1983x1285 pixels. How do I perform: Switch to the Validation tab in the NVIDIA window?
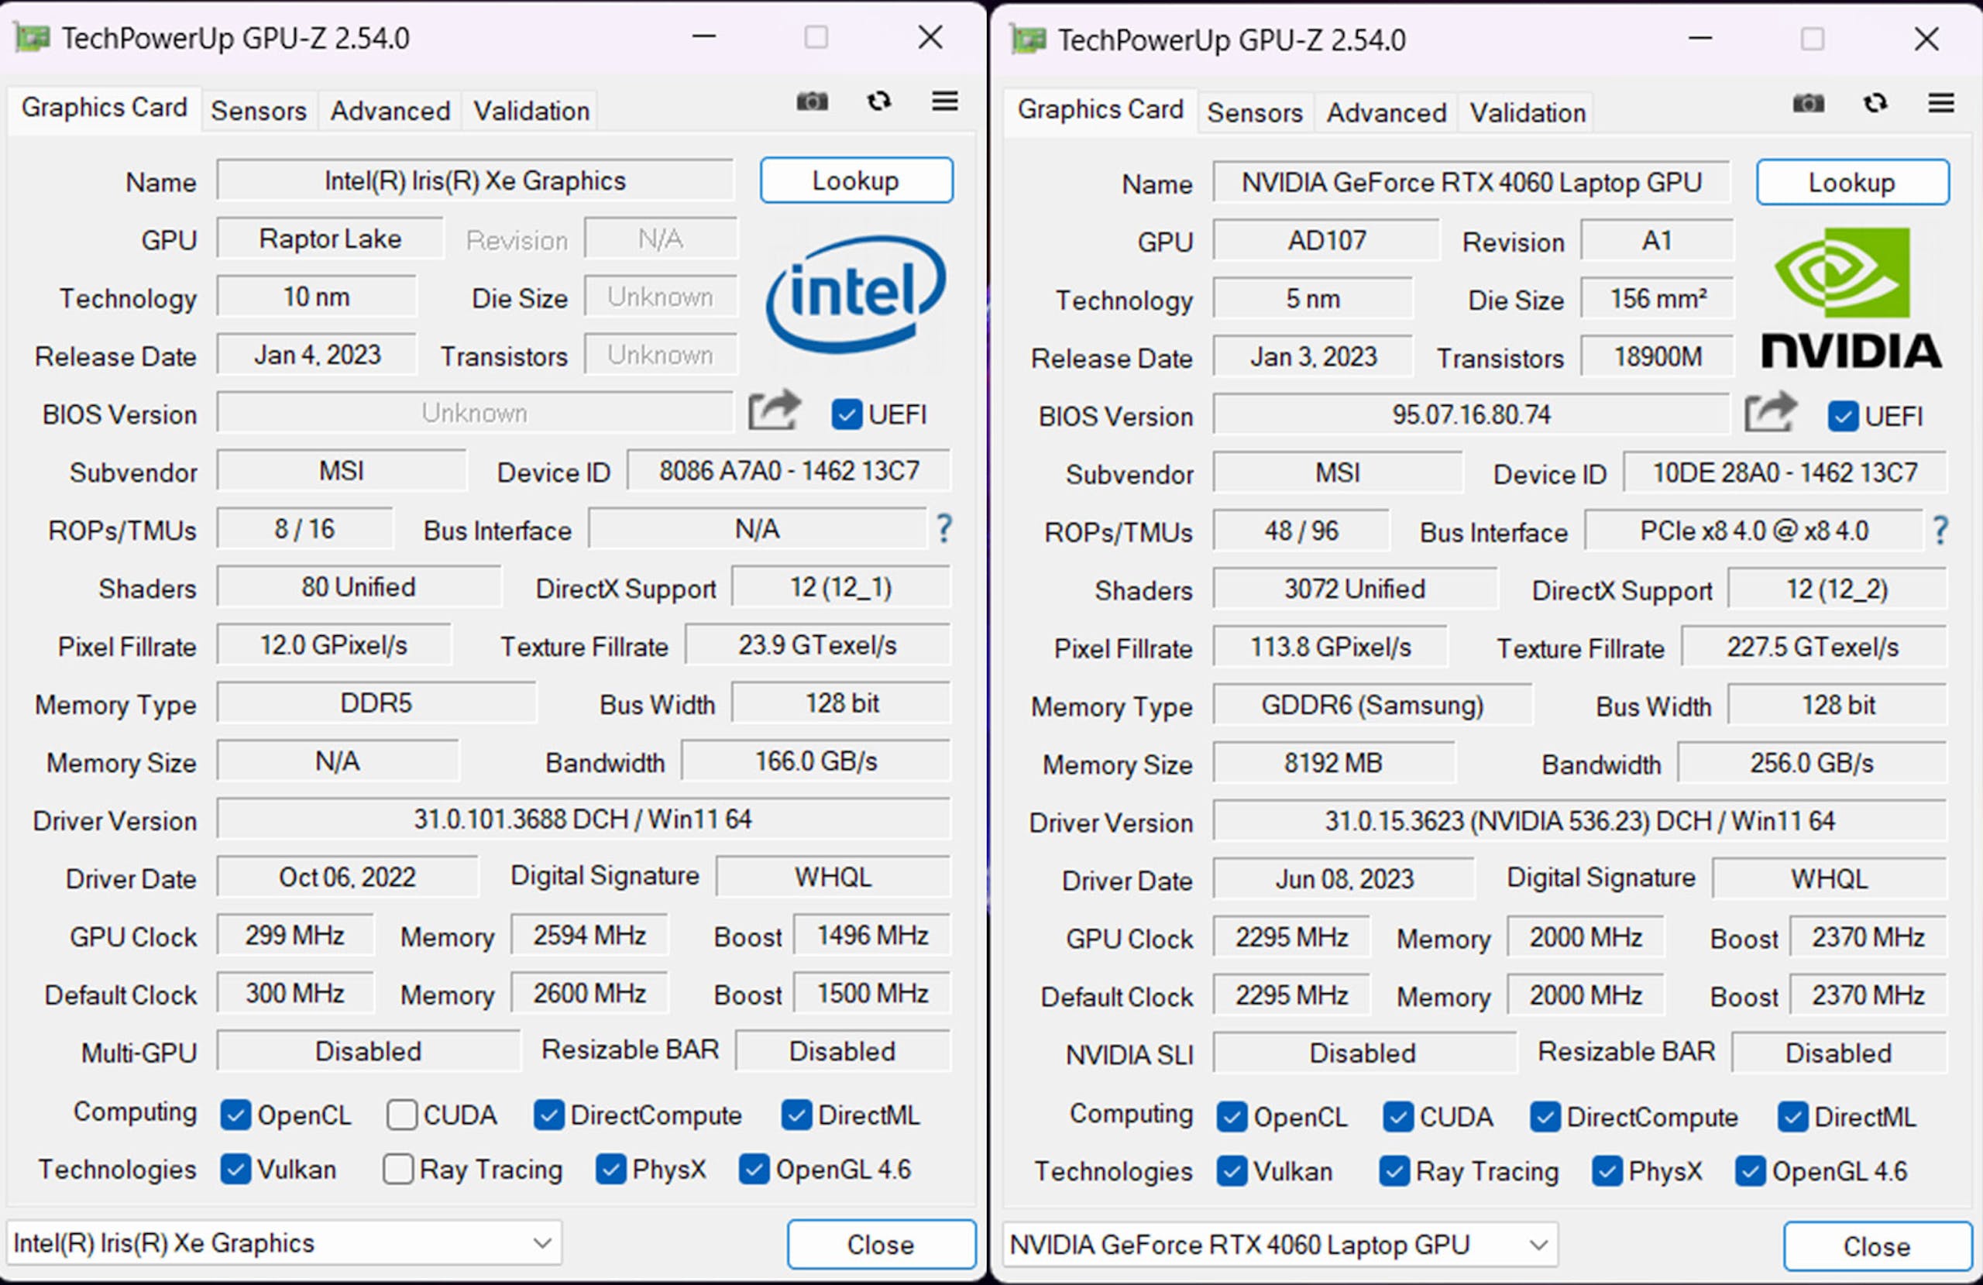[1528, 112]
